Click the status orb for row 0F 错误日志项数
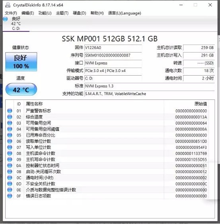The image size is (220, 224). 10,196
